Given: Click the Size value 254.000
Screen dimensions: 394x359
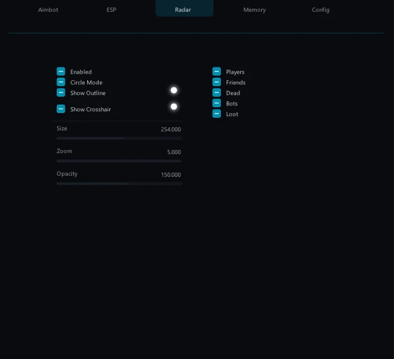Looking at the screenshot, I should point(171,129).
